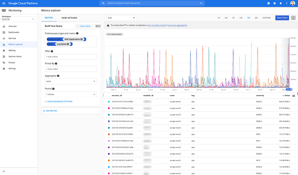Viewport: 298px width, 175px height.
Task: Click the Metrics explorer bar chart icon
Action: point(4,45)
